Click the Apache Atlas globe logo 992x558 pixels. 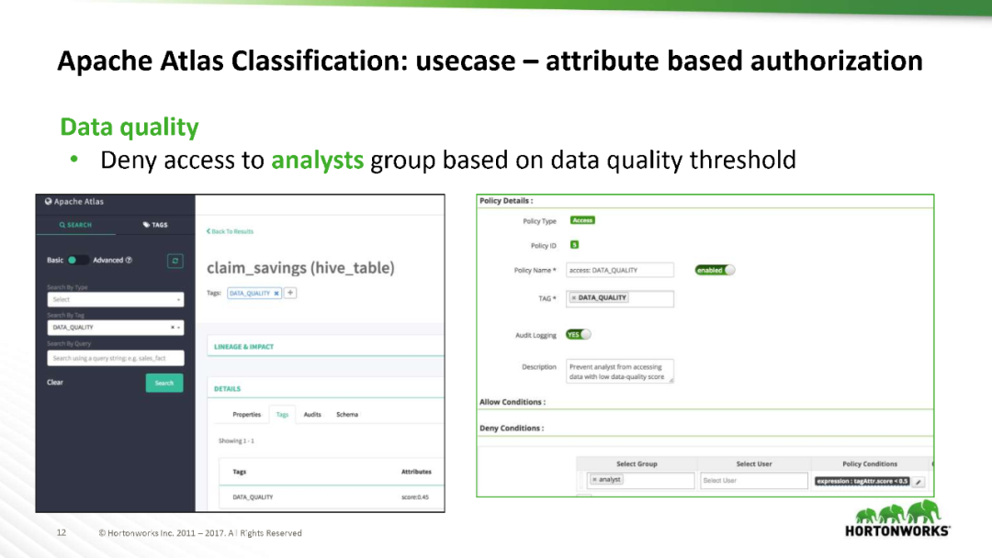(x=48, y=202)
